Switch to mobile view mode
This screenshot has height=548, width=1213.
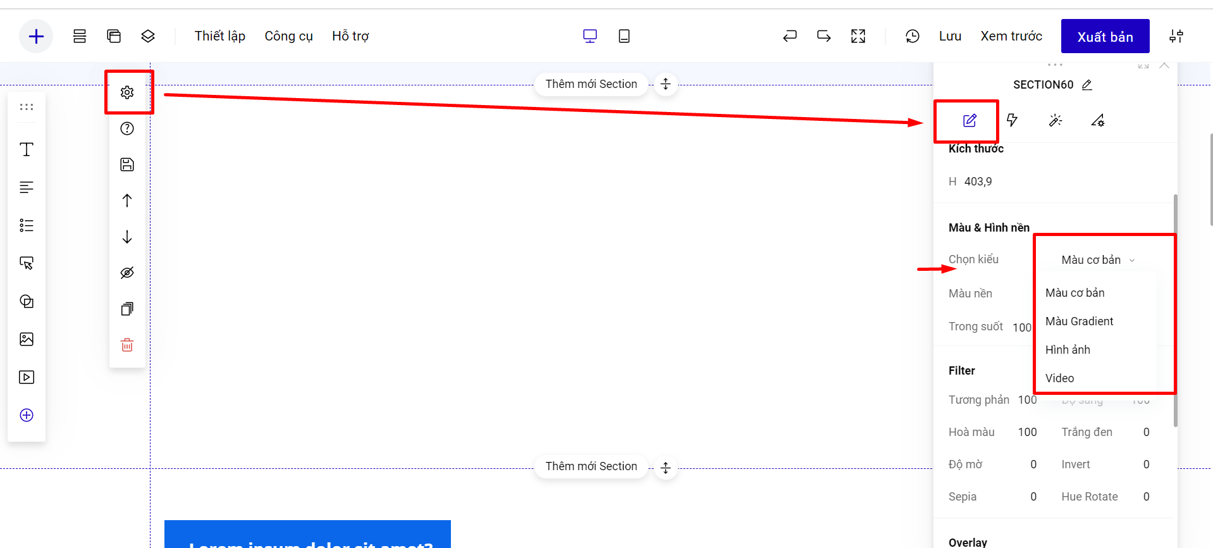(x=624, y=36)
